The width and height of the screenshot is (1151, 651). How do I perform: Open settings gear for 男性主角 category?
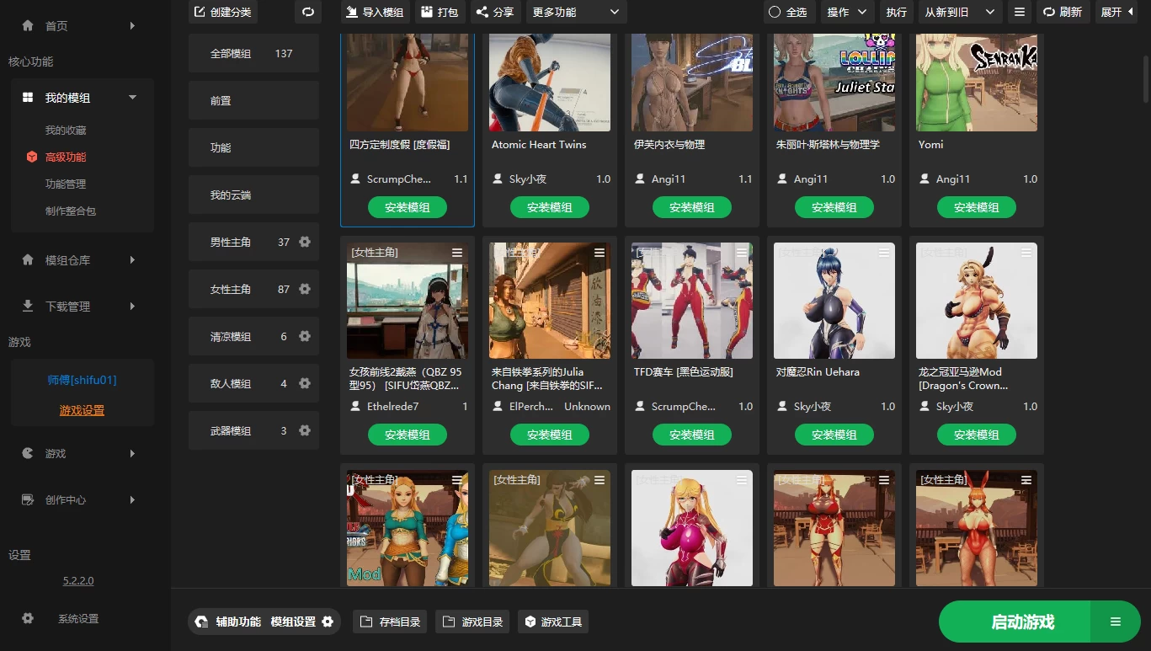click(305, 242)
